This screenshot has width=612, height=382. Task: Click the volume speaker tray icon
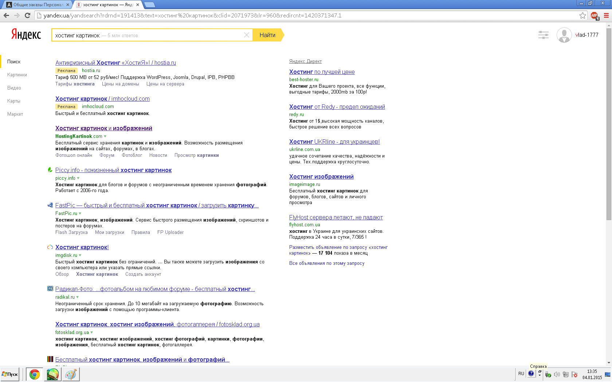[x=557, y=374]
